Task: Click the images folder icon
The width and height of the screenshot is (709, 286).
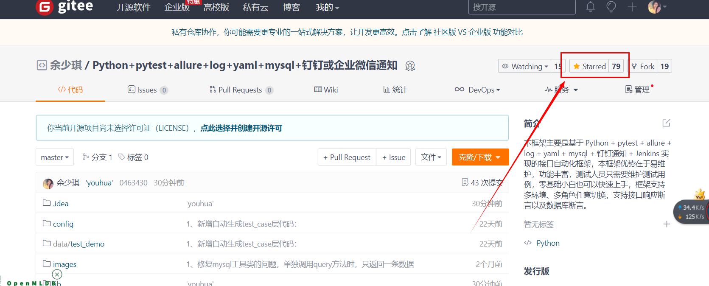Action: pos(47,264)
